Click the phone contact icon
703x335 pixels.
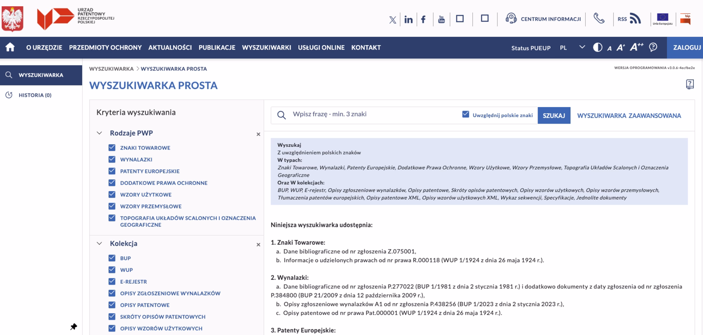(x=599, y=18)
